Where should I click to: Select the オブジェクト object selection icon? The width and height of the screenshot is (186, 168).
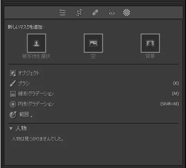pyautogui.click(x=13, y=73)
